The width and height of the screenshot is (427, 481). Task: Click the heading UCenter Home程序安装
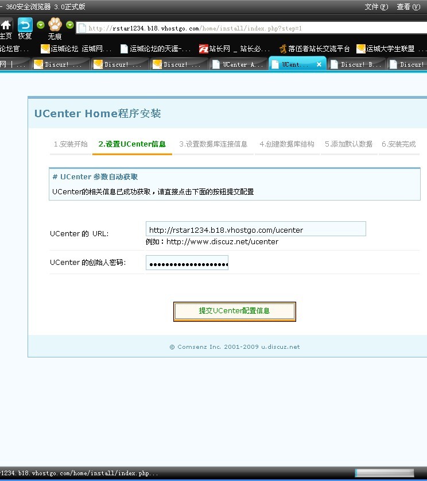[x=98, y=114]
